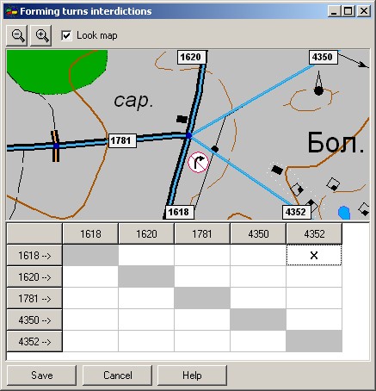This screenshot has height=391, width=376.
Task: Click the 4352 road label on map
Action: (296, 212)
